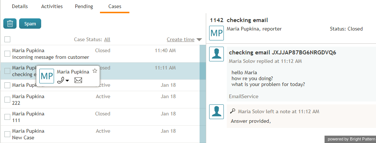Select the checkbox for case 222
Image resolution: width=376 pixels, height=143 pixels.
click(x=7, y=100)
